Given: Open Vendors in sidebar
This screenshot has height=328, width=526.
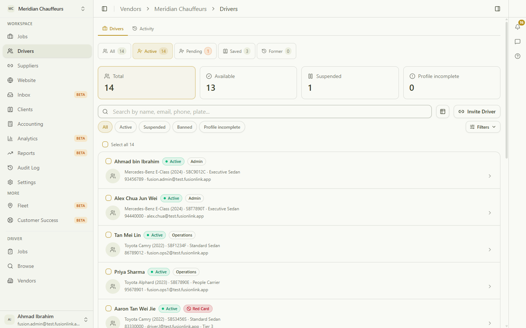Looking at the screenshot, I should (47, 281).
